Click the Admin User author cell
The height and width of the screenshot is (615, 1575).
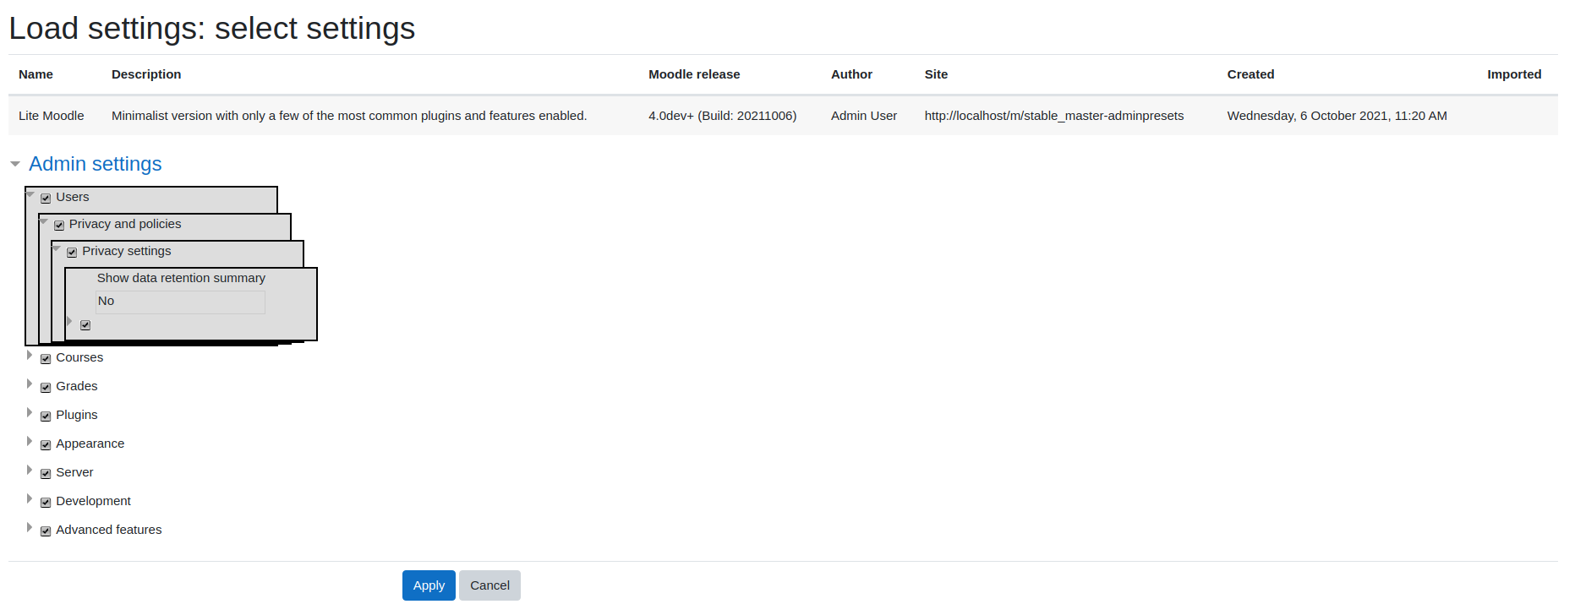[x=864, y=116]
